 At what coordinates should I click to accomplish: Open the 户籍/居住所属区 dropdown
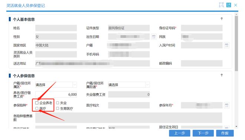click(56, 85)
